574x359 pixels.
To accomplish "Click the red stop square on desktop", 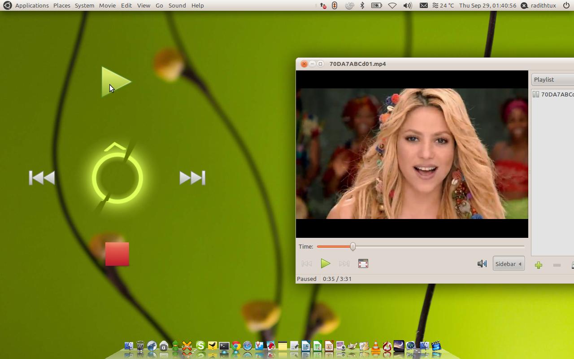I will tap(117, 254).
